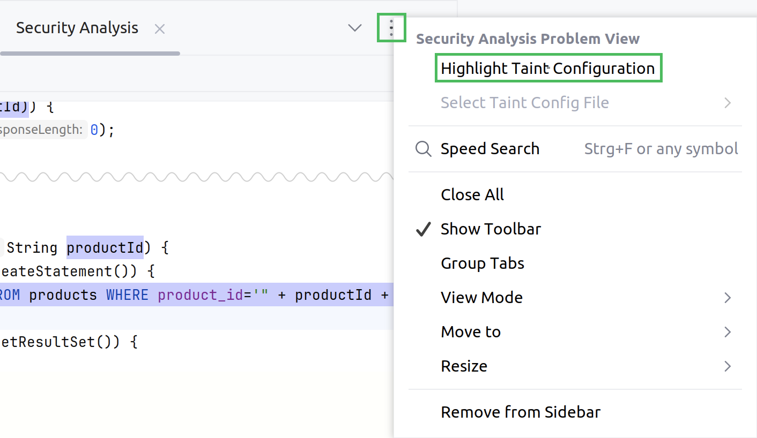Expand the View Mode submenu
The image size is (757, 438).
pos(481,297)
